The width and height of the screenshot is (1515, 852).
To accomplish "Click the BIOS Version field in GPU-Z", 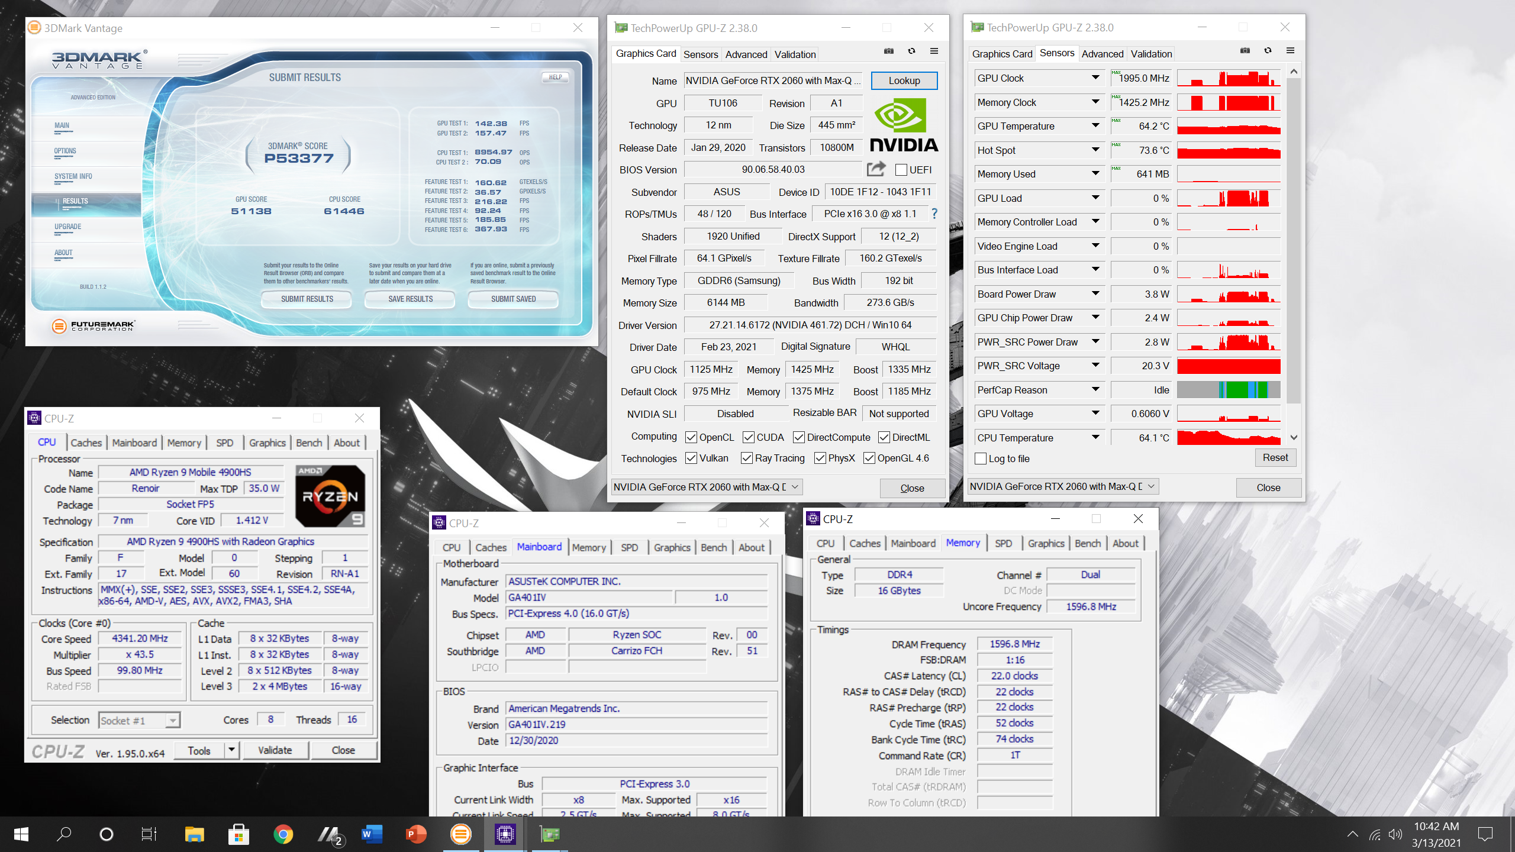I will tap(773, 170).
